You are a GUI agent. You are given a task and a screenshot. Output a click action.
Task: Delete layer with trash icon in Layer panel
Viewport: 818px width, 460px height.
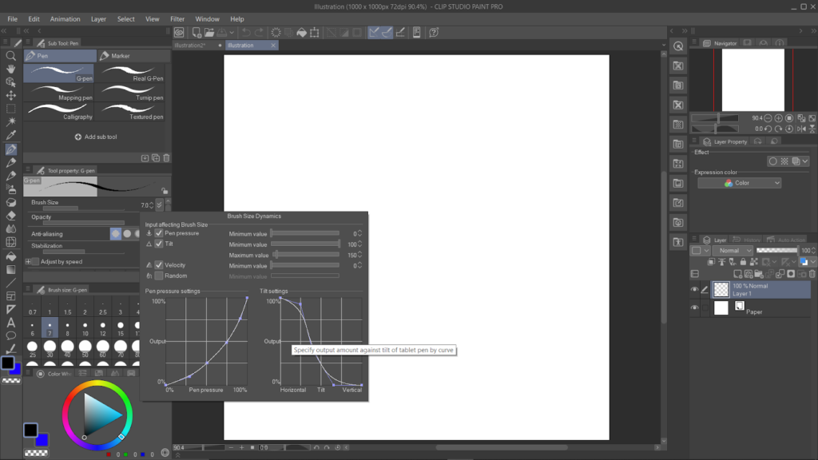point(812,274)
